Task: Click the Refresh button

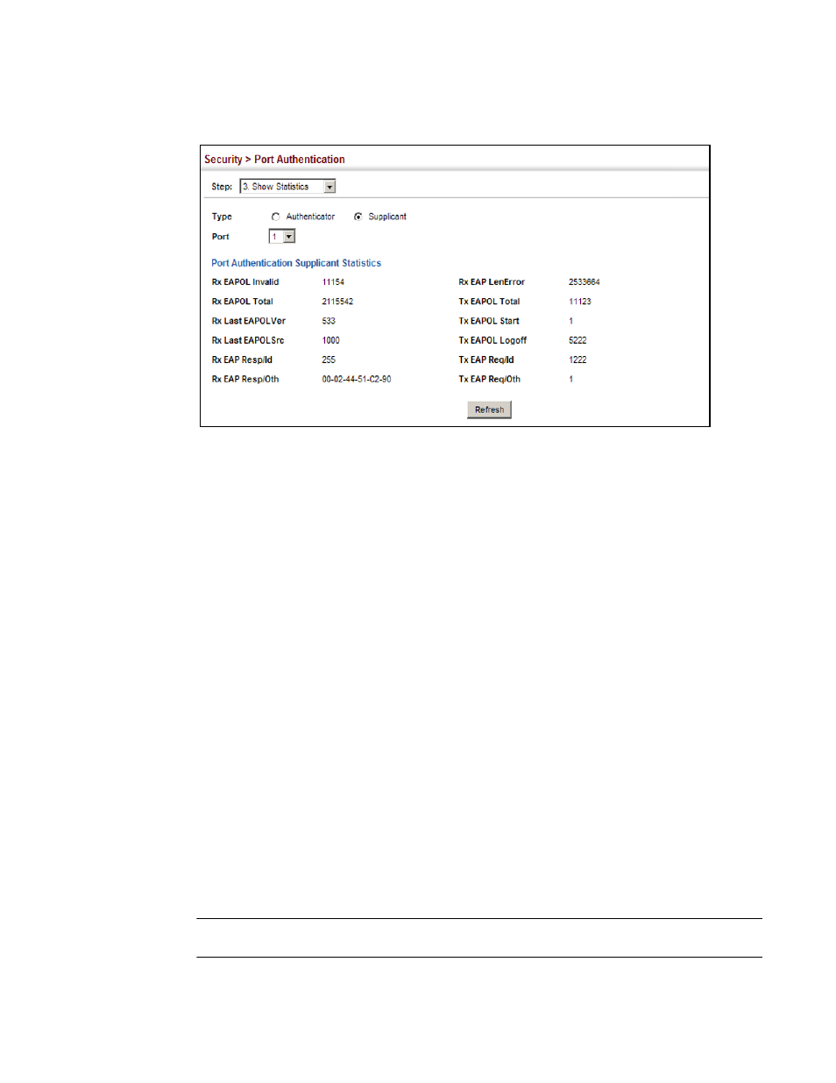Action: (489, 410)
